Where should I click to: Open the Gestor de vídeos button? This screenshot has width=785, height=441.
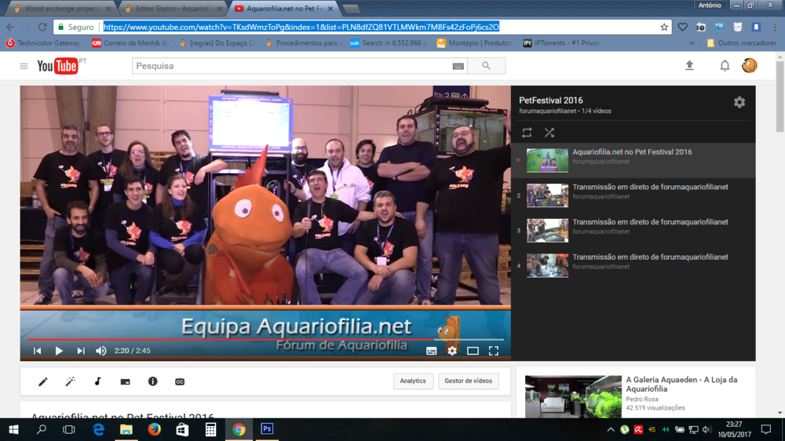click(x=468, y=381)
